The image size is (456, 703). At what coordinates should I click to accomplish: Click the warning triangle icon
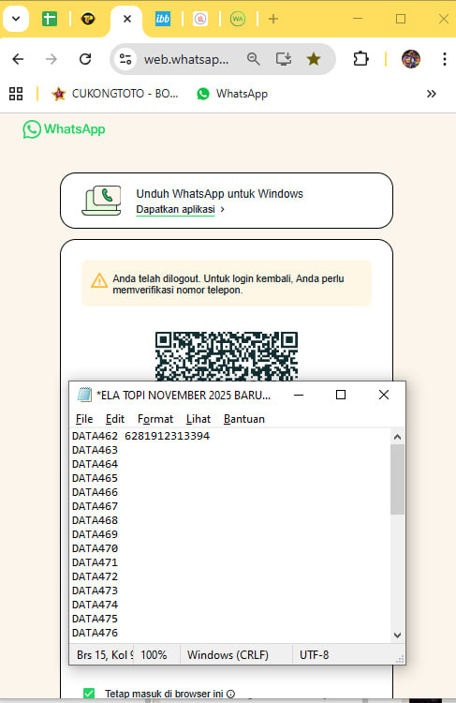tap(99, 280)
